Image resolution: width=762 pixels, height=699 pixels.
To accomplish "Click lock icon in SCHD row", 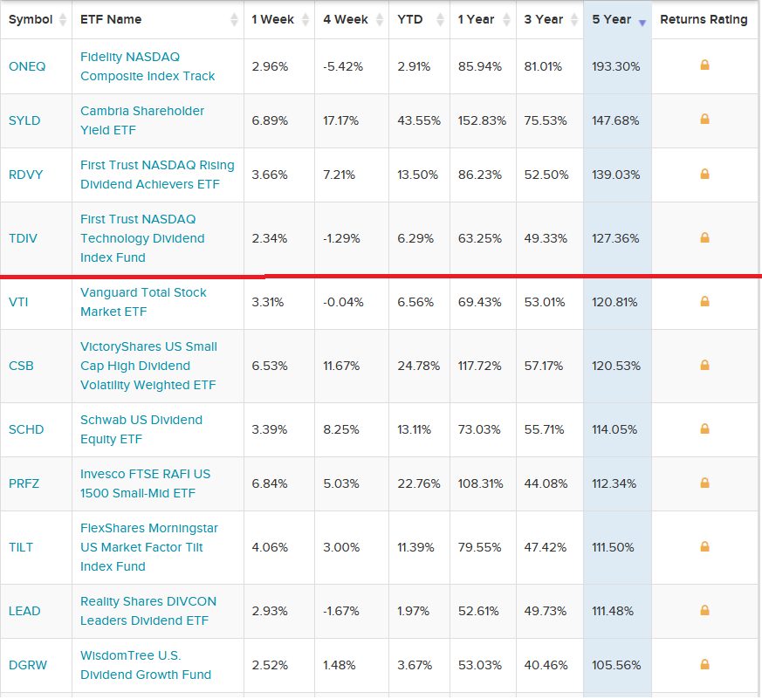I will coord(704,428).
